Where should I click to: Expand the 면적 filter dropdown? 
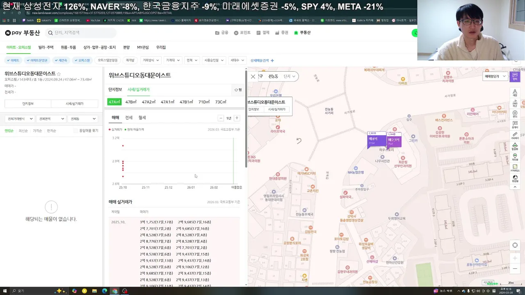tap(192, 61)
